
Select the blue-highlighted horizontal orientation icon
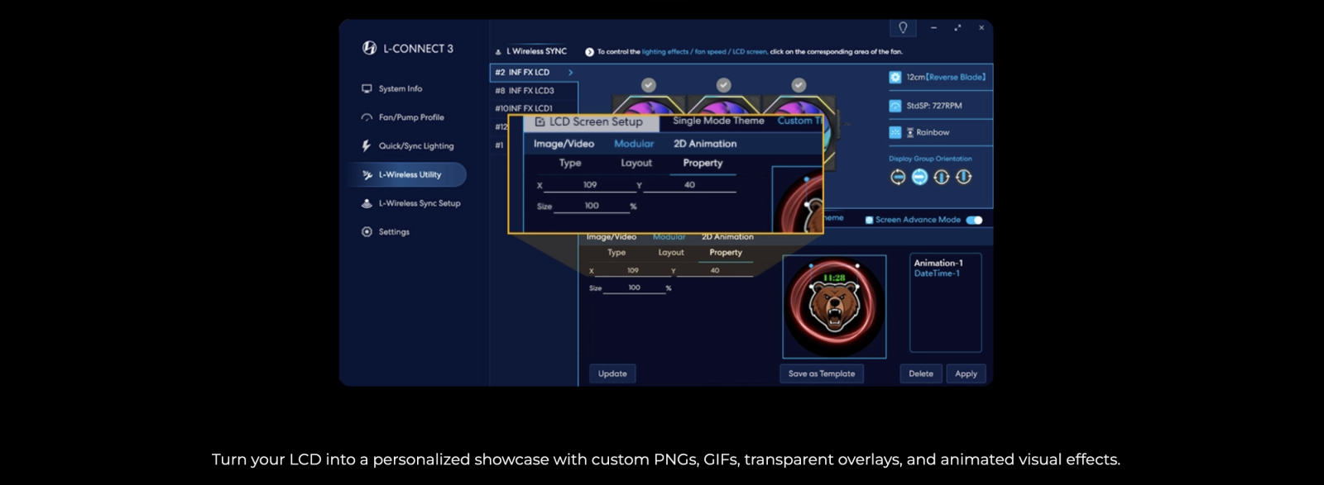919,177
